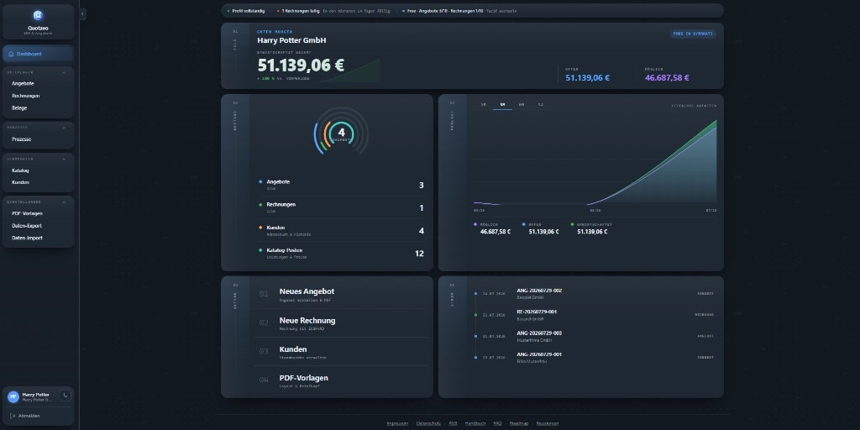
Task: Open the Impressum footer link
Action: pyautogui.click(x=397, y=423)
